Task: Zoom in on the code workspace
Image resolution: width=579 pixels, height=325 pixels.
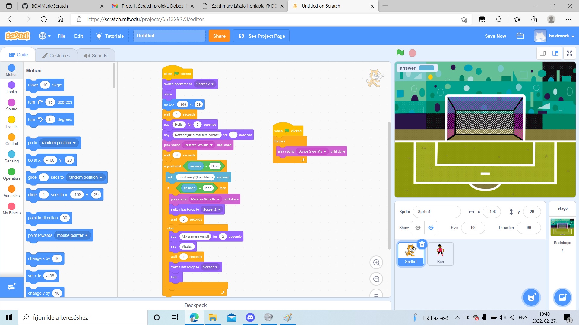Action: (x=376, y=262)
